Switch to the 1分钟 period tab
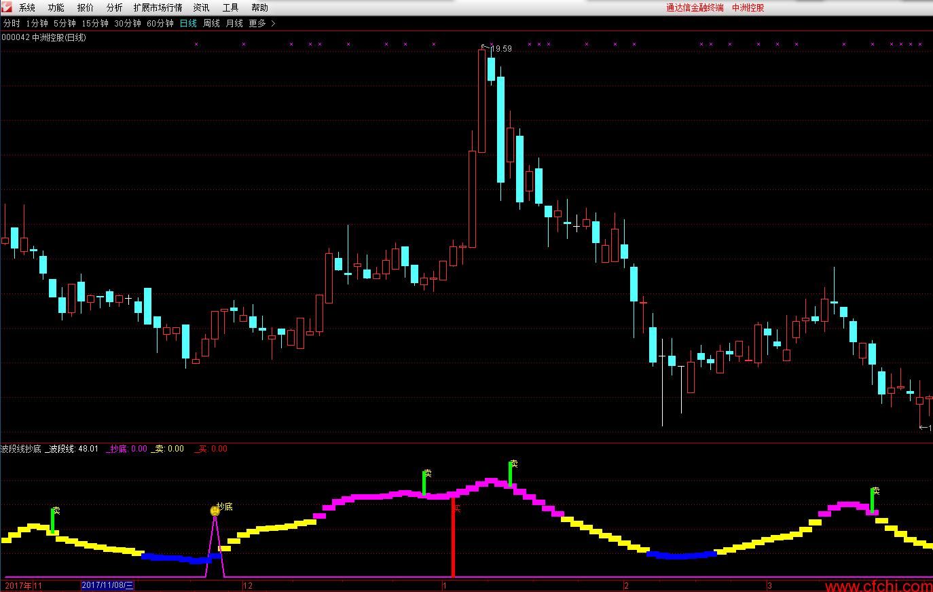The height and width of the screenshot is (592, 933). click(37, 23)
